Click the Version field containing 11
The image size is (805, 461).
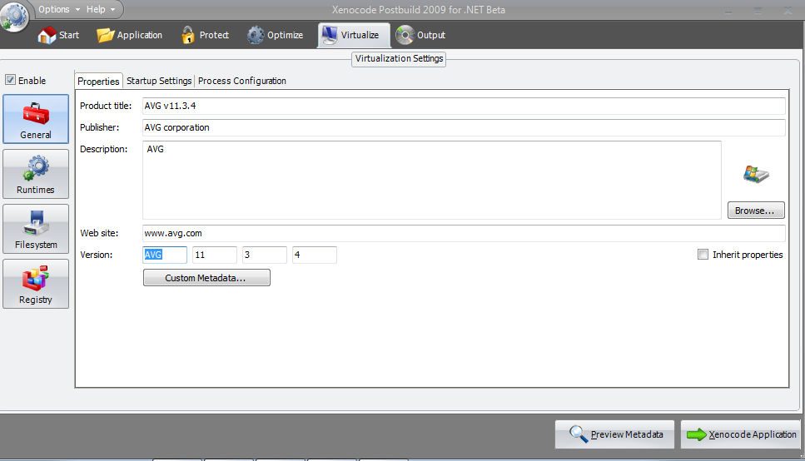[x=215, y=255]
